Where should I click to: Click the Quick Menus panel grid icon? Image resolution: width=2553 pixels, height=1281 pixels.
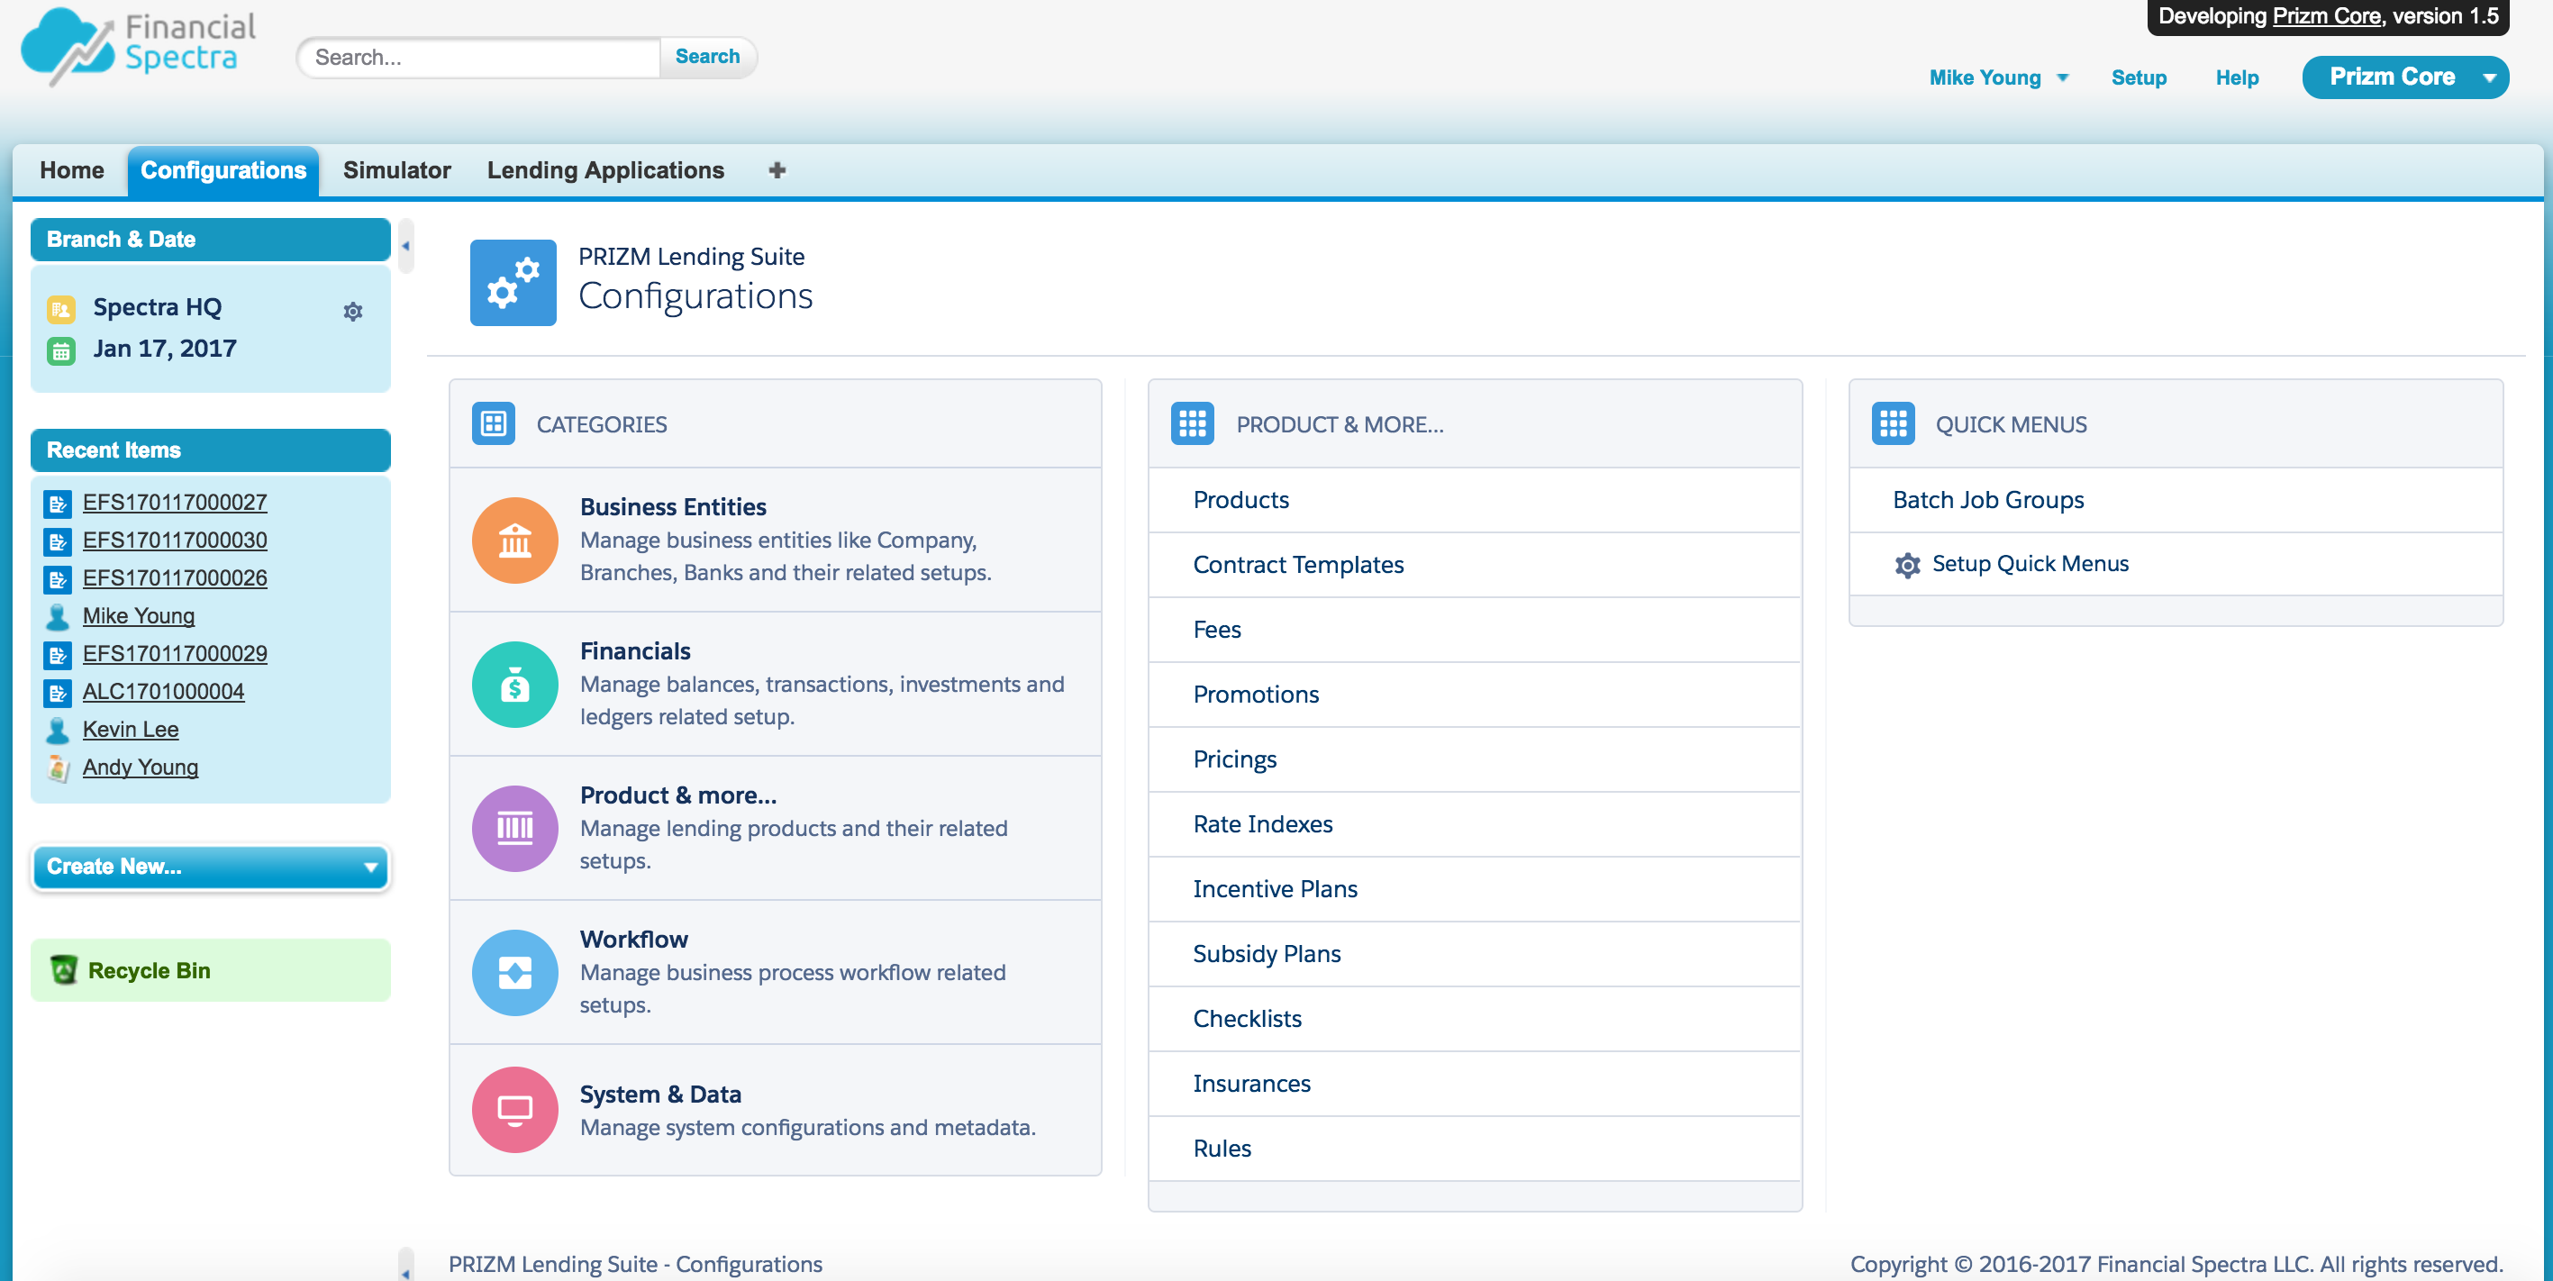point(1893,424)
